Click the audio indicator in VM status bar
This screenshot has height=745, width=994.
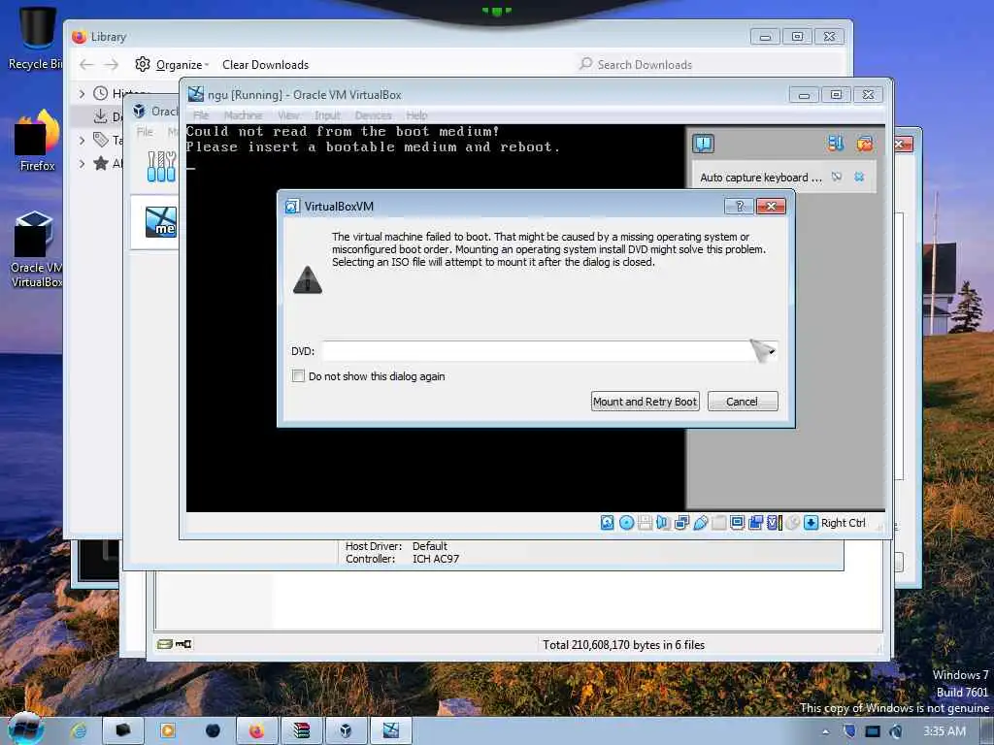pos(663,523)
